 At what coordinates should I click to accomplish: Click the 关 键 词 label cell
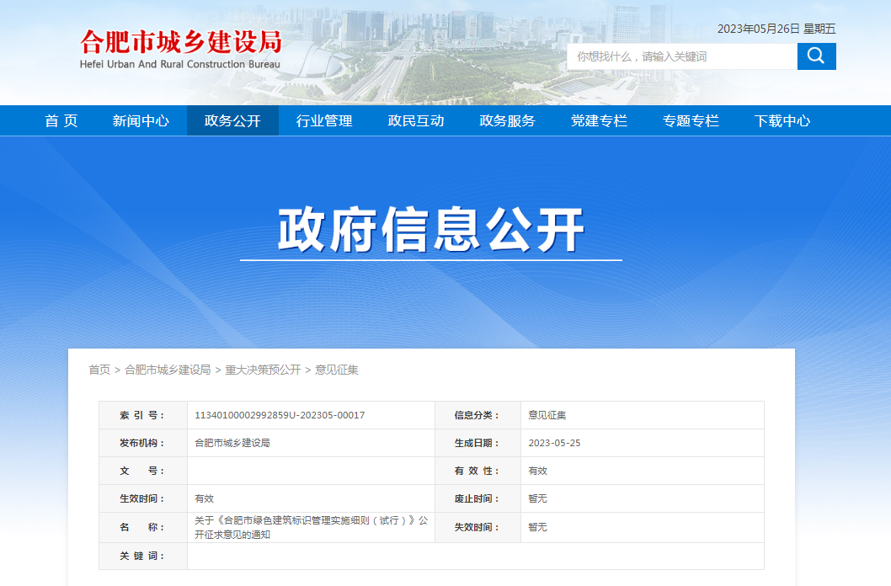[142, 556]
